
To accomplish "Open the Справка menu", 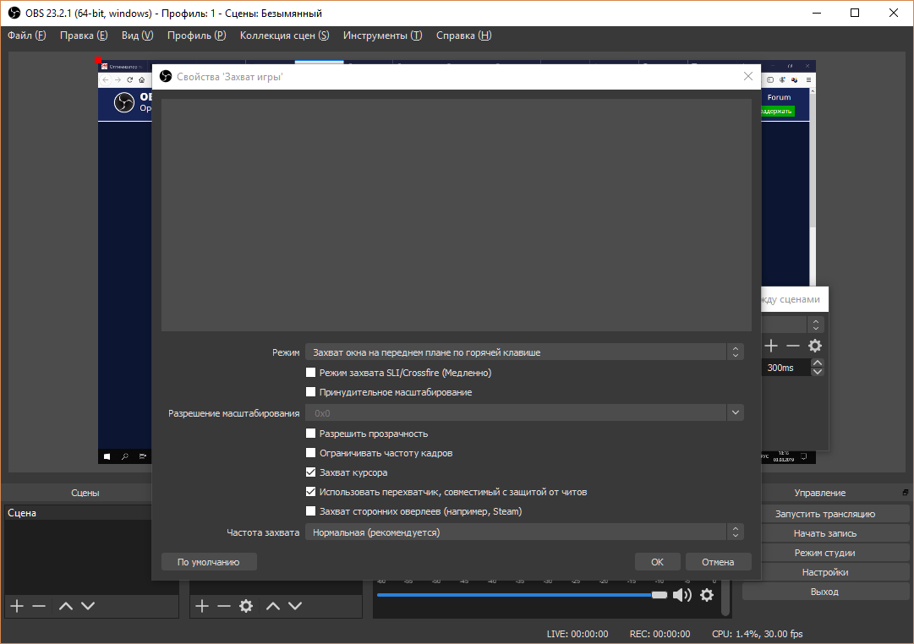I will click(464, 35).
